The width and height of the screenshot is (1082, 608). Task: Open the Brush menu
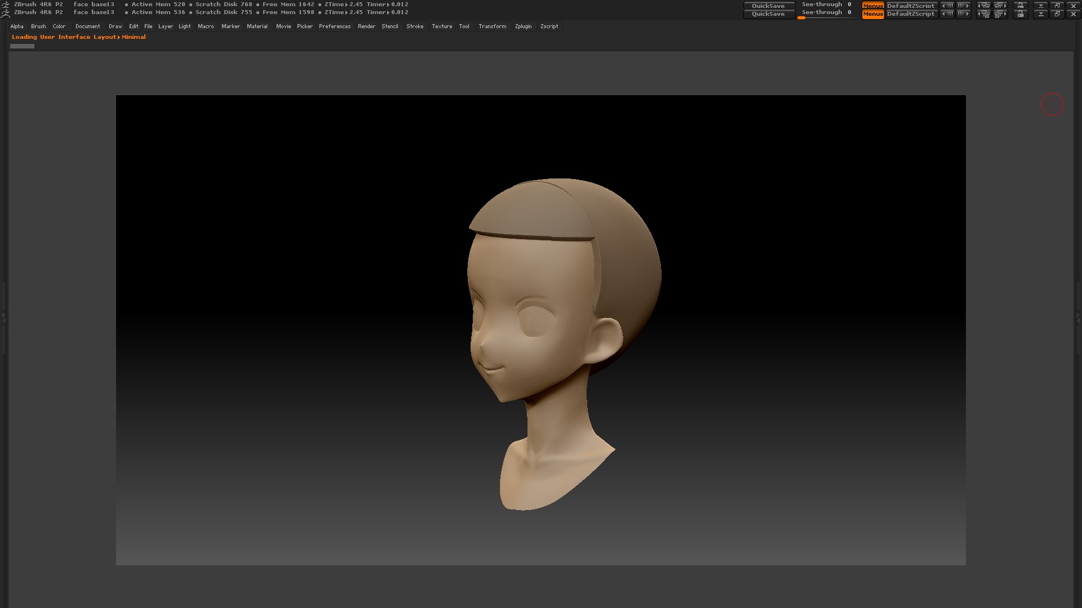(x=38, y=26)
